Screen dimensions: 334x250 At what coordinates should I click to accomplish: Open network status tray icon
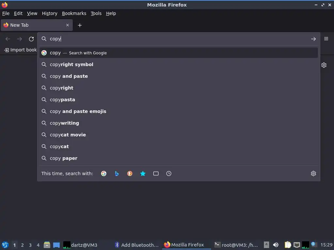297,245
